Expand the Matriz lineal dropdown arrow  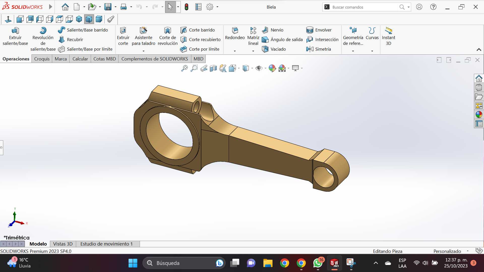(x=253, y=51)
